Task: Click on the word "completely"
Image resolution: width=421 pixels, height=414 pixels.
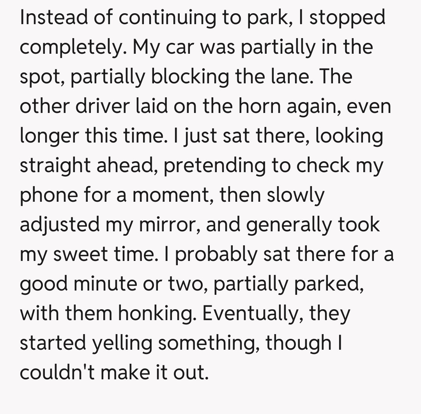Action: tap(73, 47)
